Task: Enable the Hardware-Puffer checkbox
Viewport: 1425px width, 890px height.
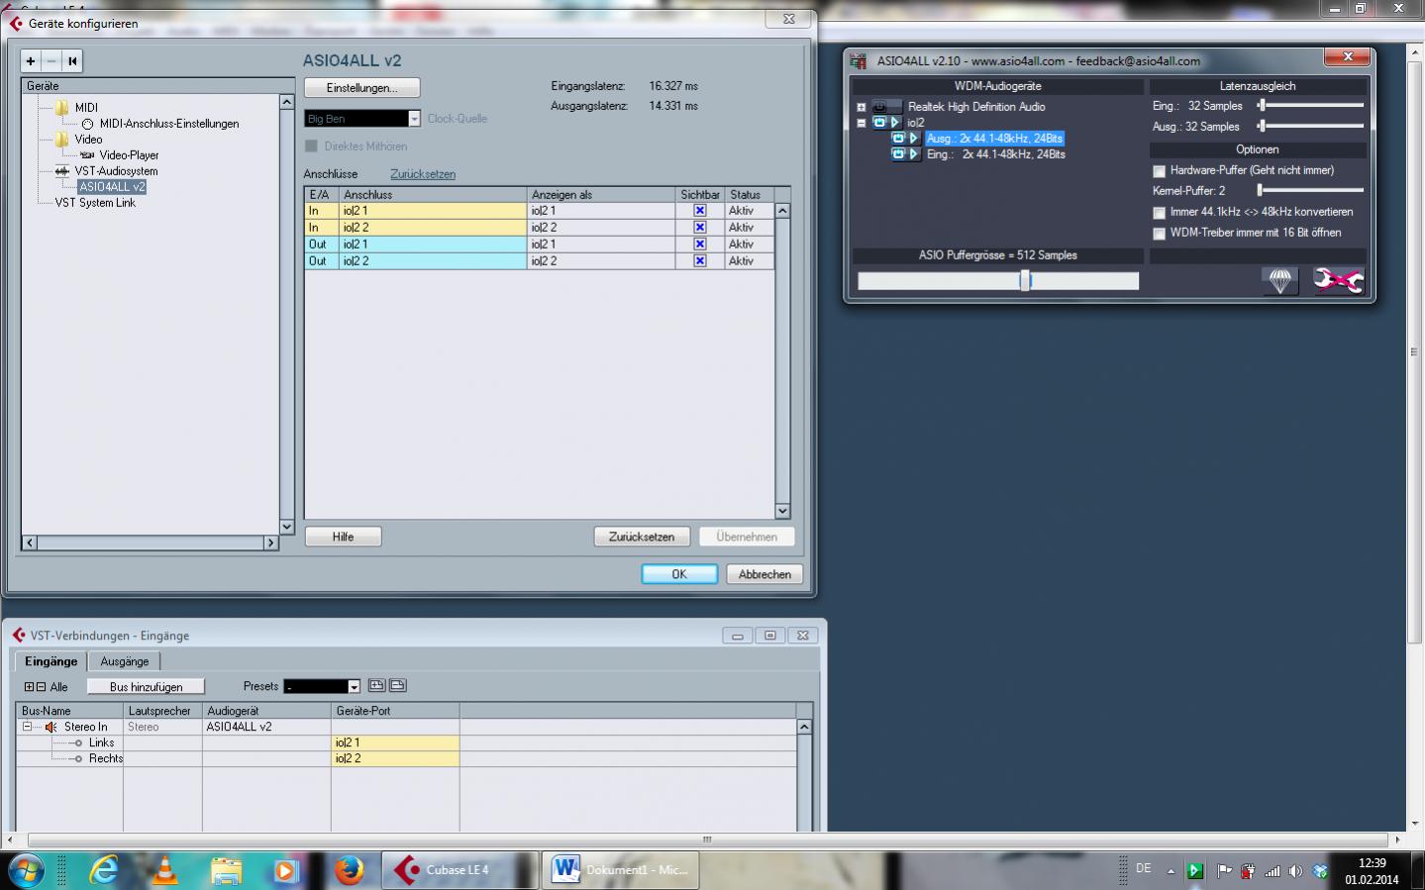Action: (1160, 171)
